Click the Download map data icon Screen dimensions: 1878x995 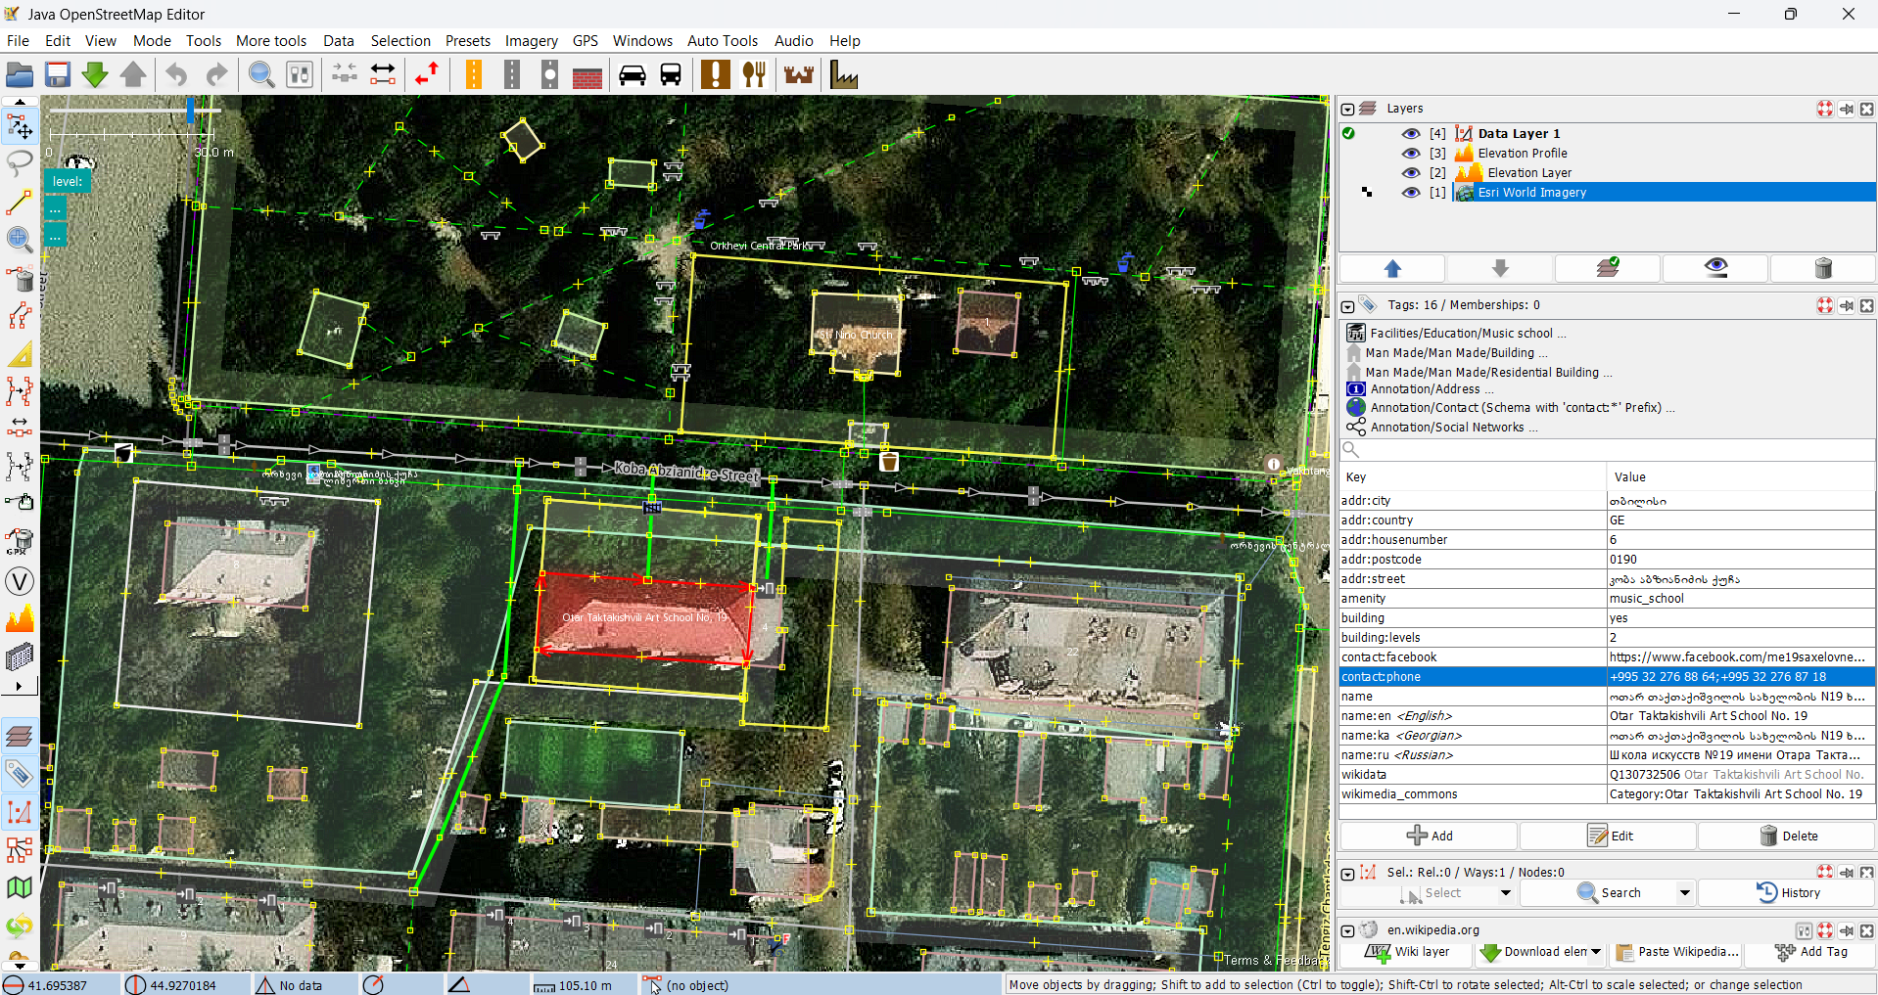(95, 75)
